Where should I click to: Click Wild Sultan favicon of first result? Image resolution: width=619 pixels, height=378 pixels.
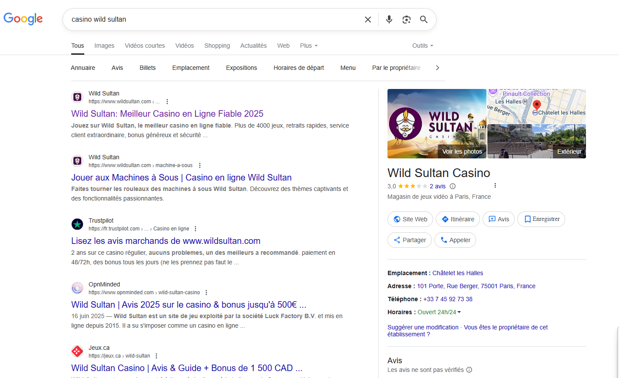pyautogui.click(x=77, y=97)
